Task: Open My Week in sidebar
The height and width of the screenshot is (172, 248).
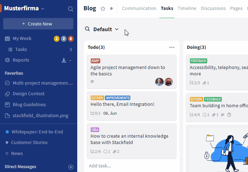Action: [22, 39]
